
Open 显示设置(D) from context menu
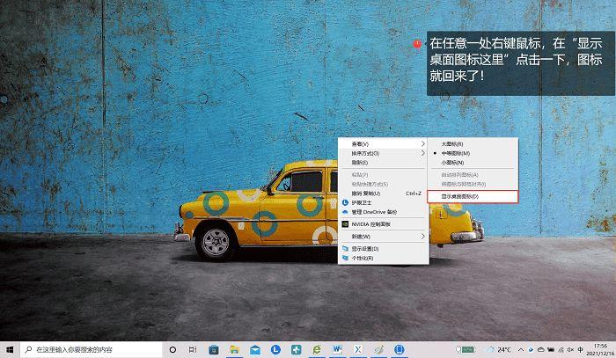pyautogui.click(x=365, y=249)
